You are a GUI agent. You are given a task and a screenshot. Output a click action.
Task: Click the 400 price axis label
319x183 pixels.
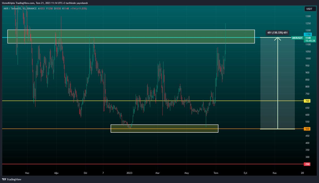307,143
